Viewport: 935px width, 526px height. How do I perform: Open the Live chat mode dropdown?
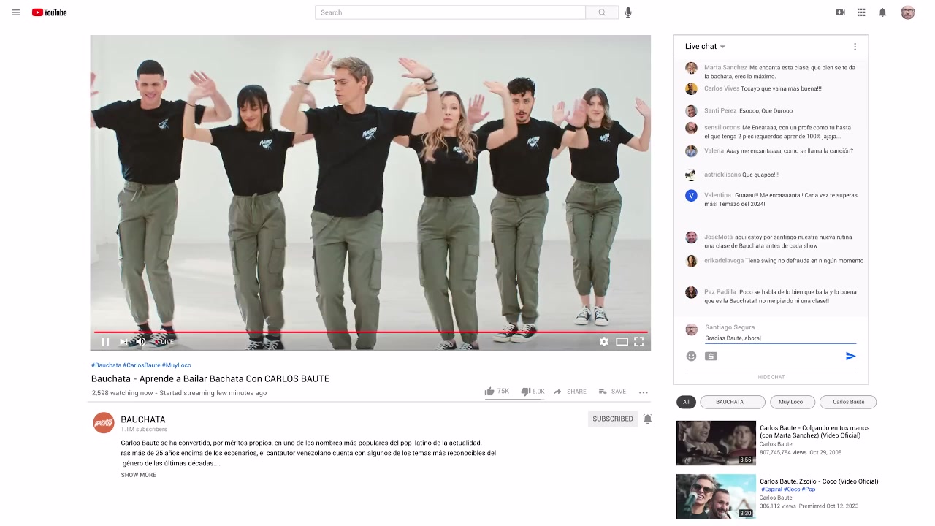click(x=705, y=47)
